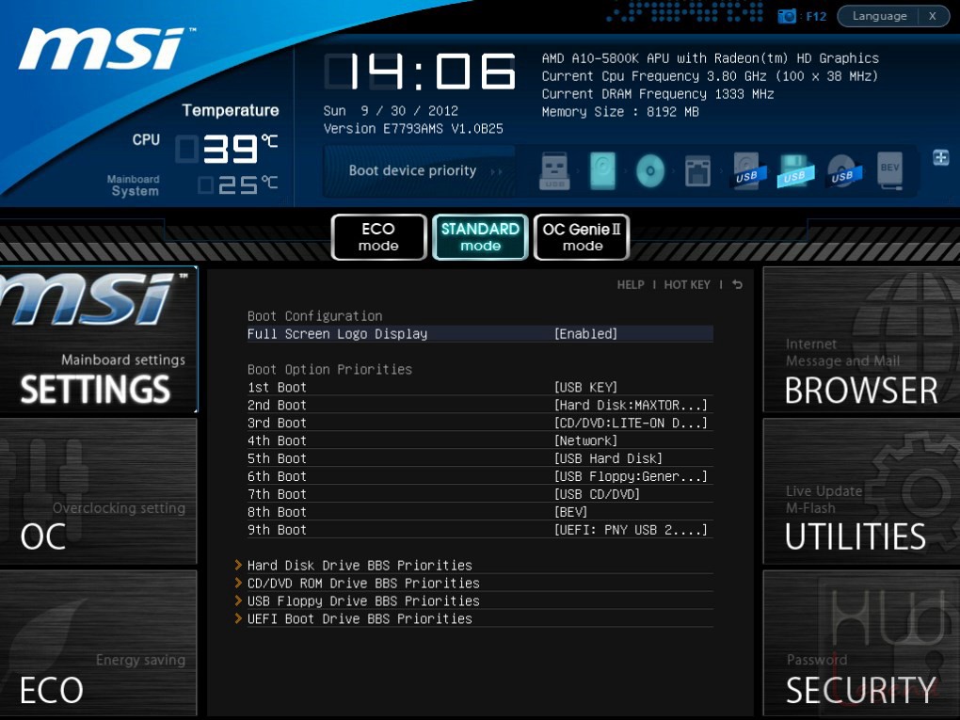Image resolution: width=960 pixels, height=720 pixels.
Task: Open the SETTINGS mainboard settings panel
Action: click(98, 340)
